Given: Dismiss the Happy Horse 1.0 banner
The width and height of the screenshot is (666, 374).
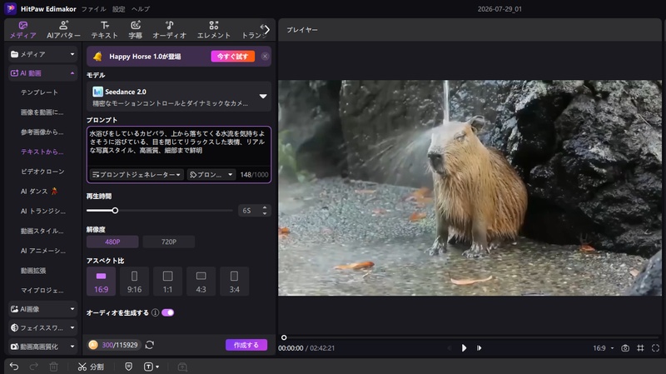Looking at the screenshot, I should (265, 57).
